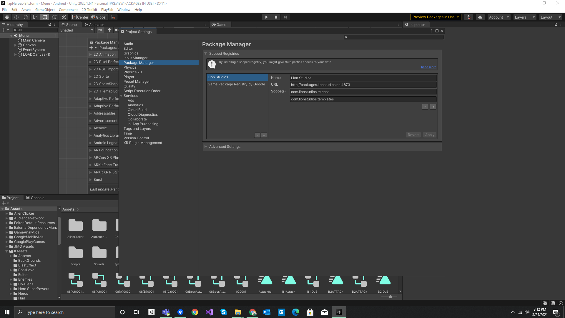Image resolution: width=565 pixels, height=318 pixels.
Task: Click the Step forward button
Action: click(285, 17)
